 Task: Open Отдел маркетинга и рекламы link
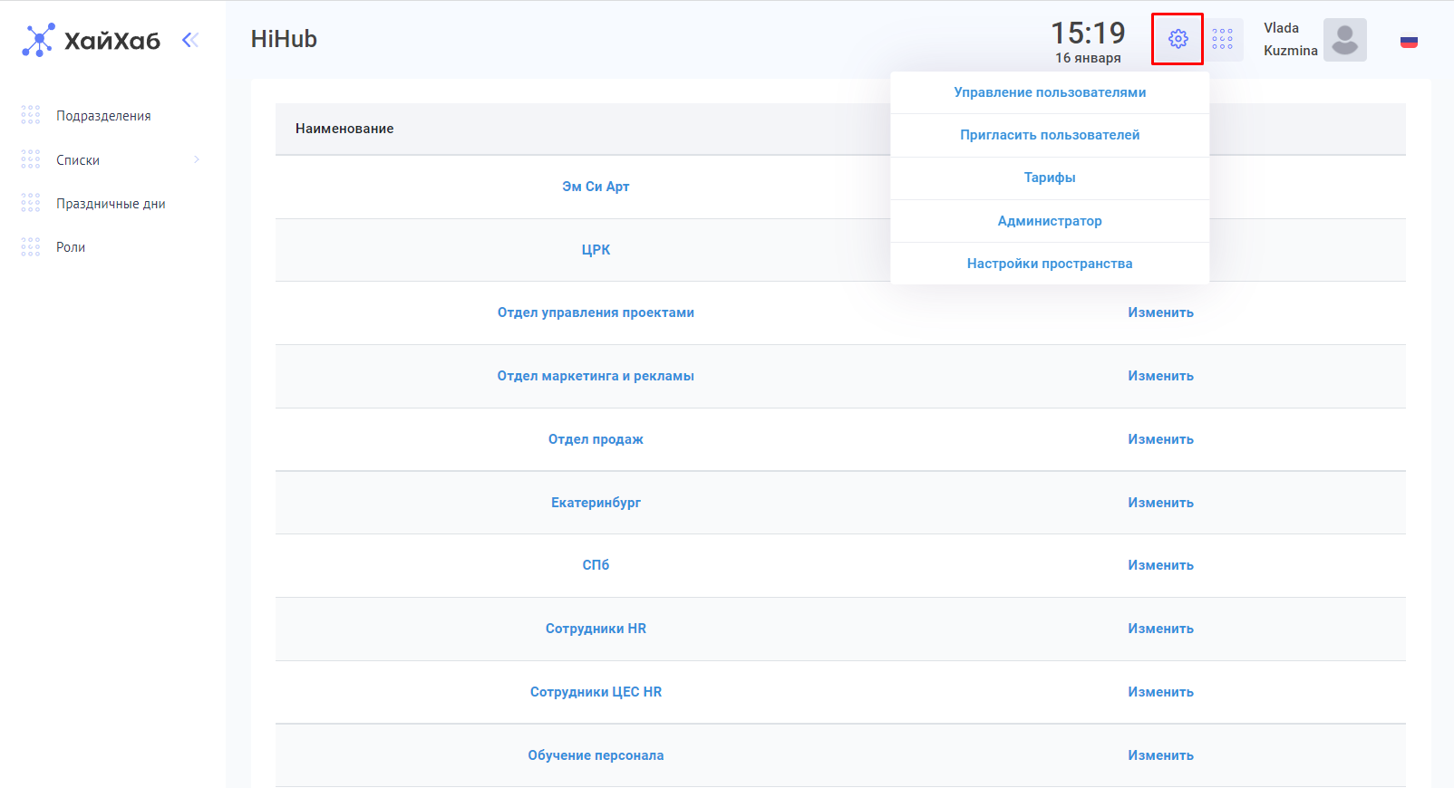pyautogui.click(x=596, y=376)
